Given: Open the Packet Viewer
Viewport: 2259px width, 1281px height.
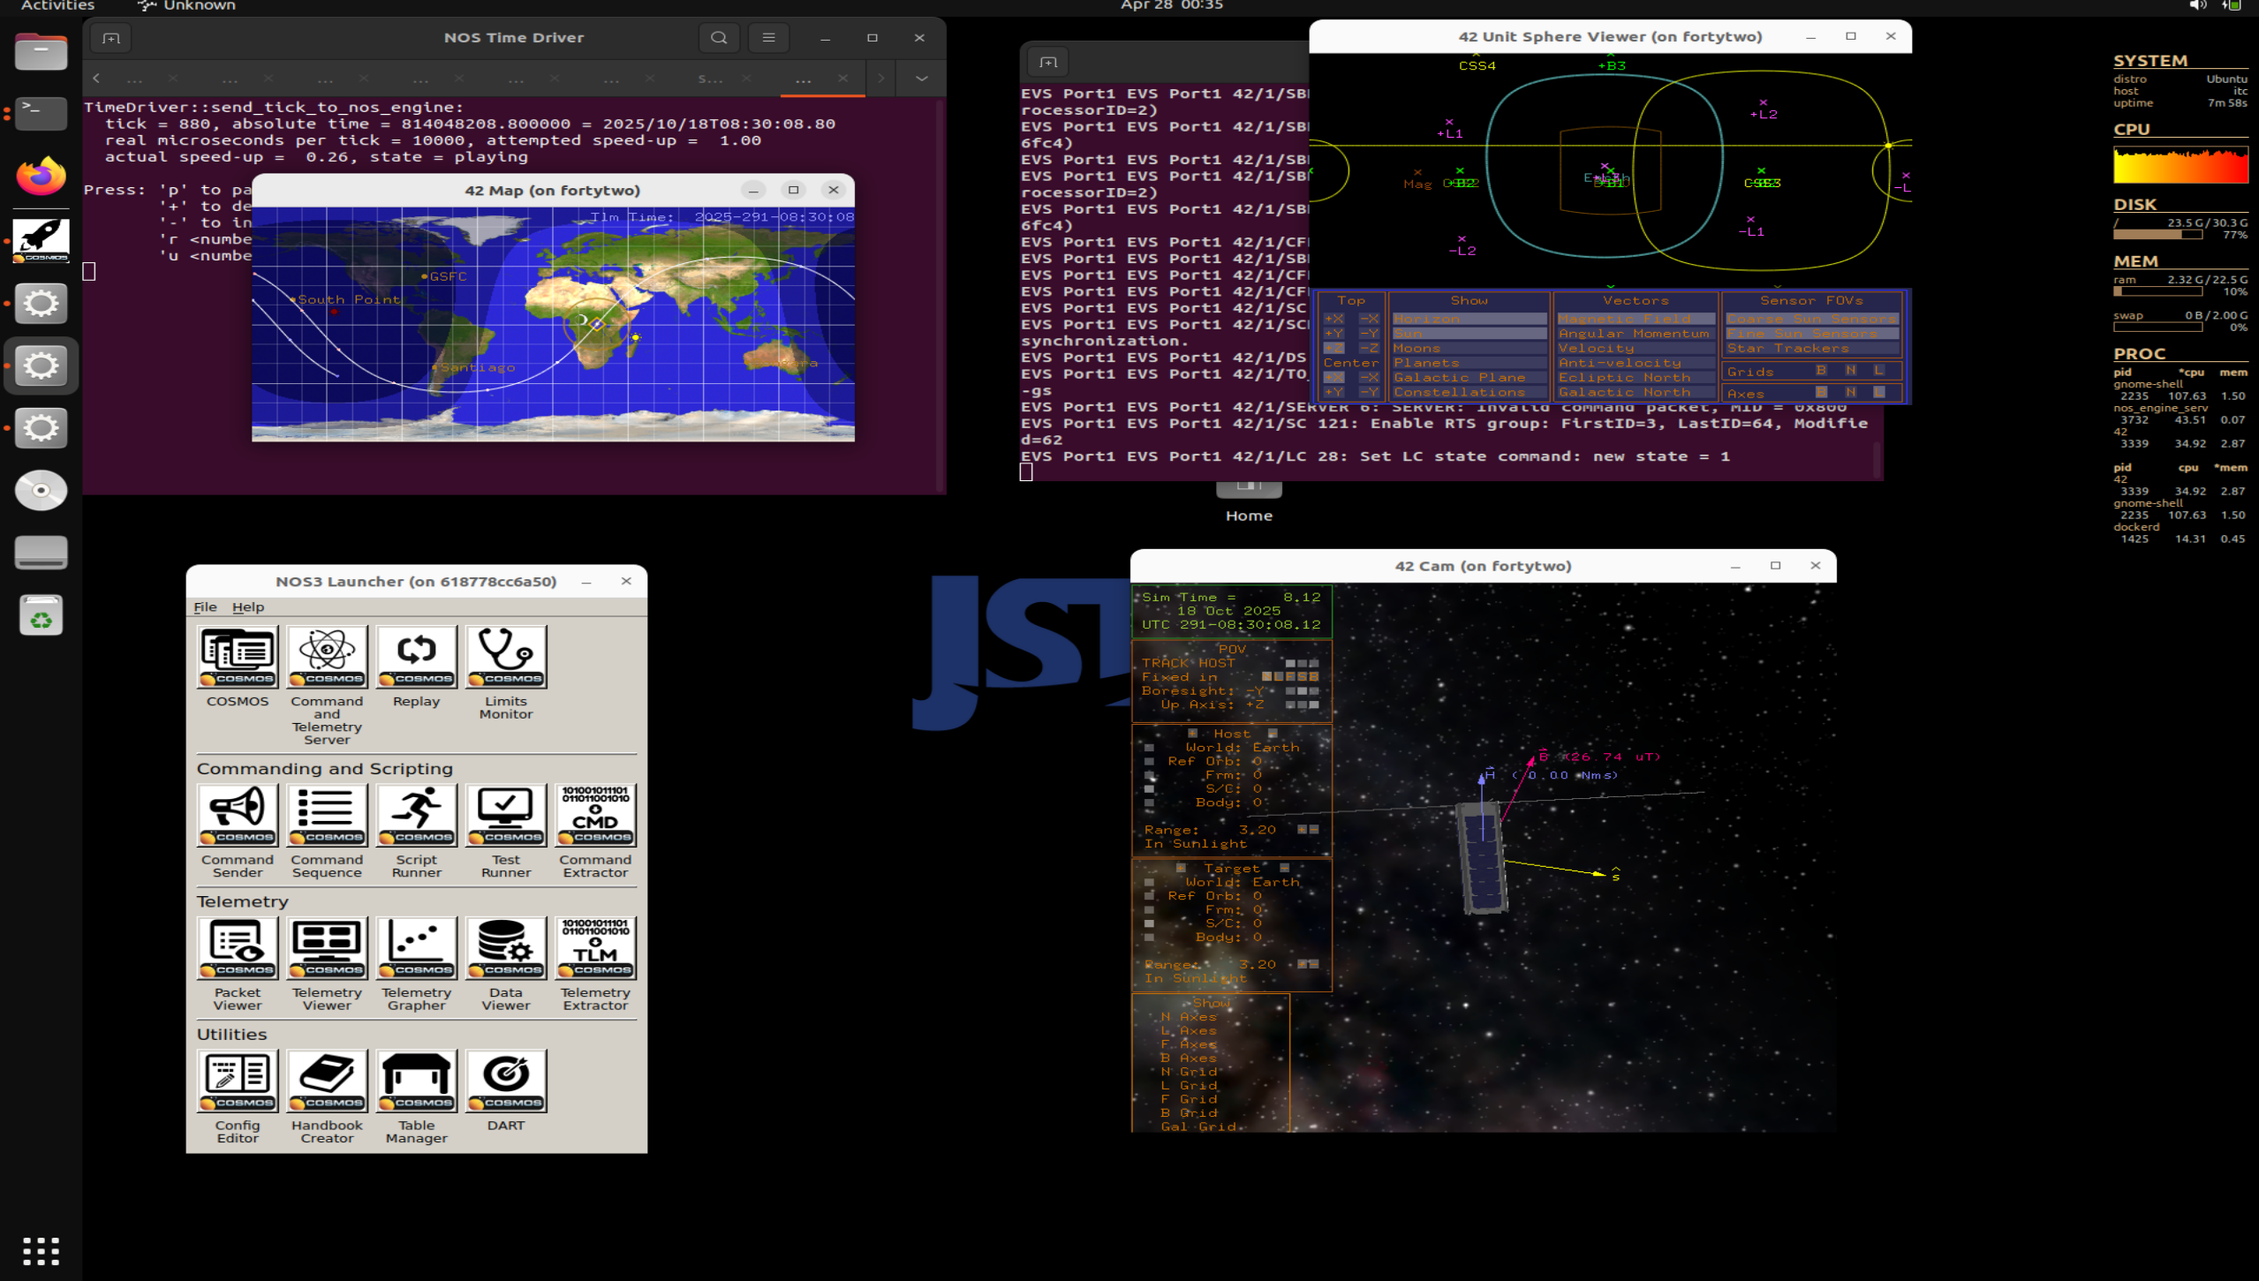Looking at the screenshot, I should pyautogui.click(x=237, y=947).
